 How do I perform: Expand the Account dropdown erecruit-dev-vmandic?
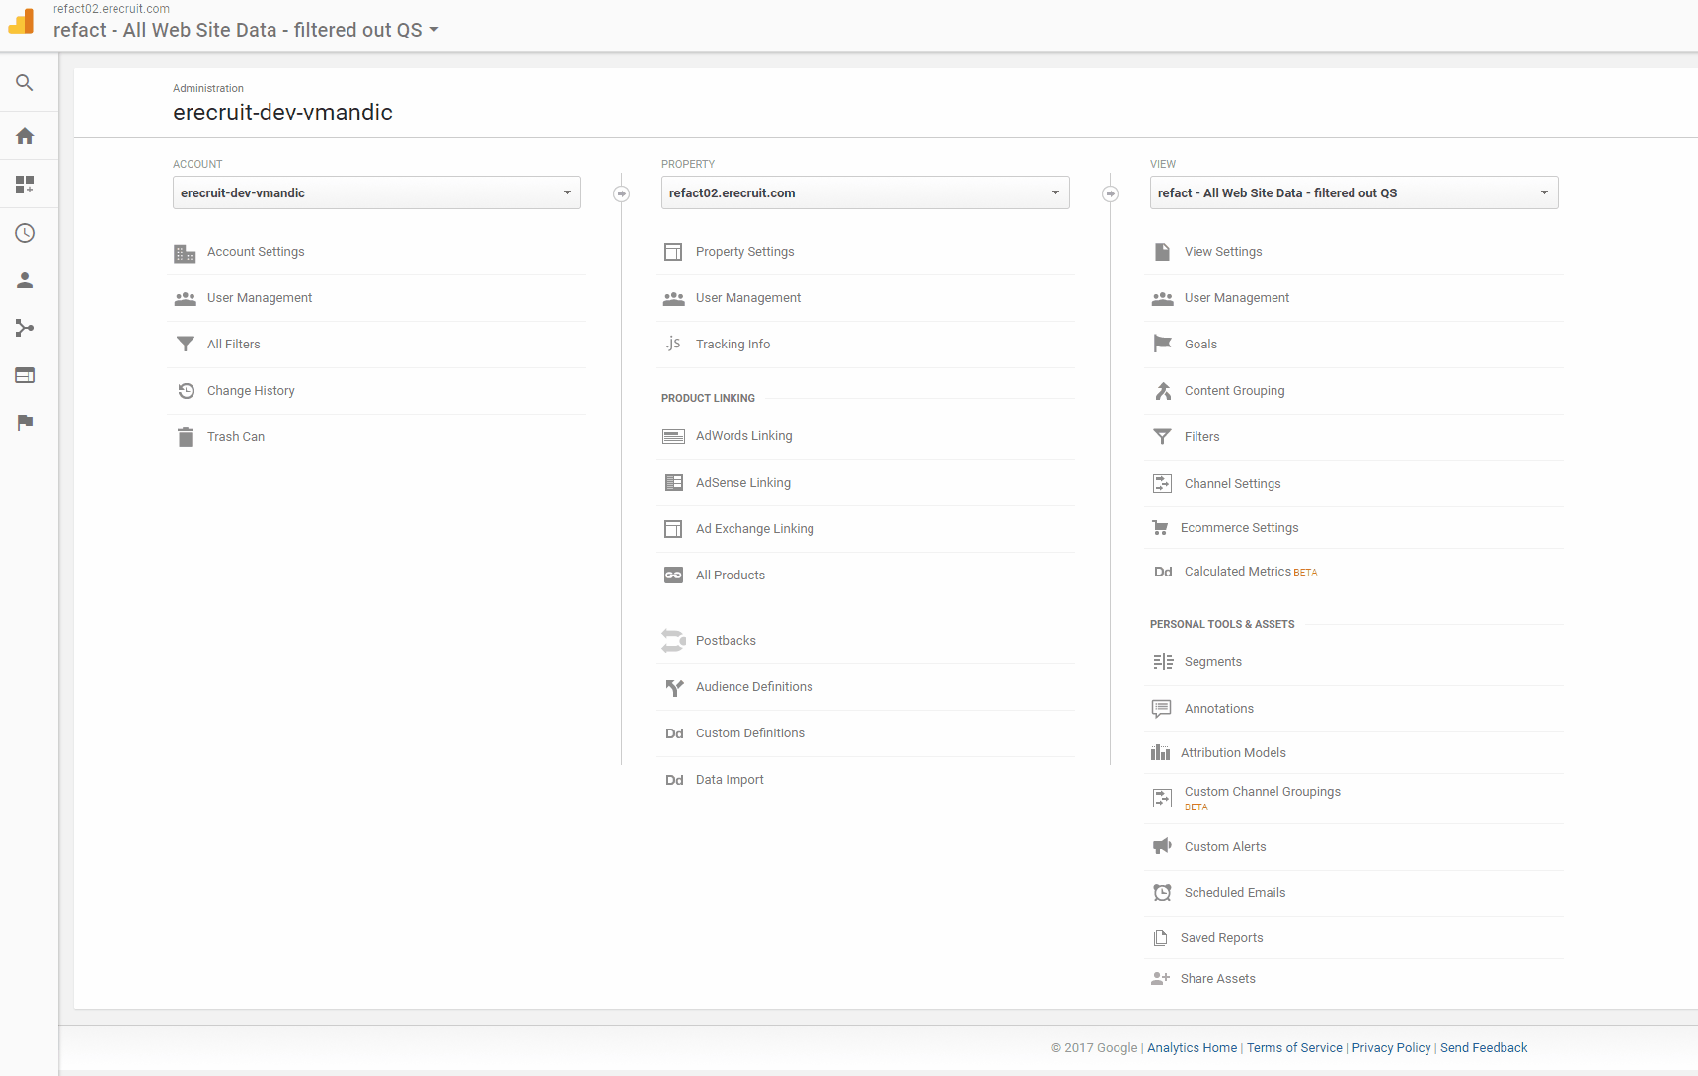coord(377,192)
